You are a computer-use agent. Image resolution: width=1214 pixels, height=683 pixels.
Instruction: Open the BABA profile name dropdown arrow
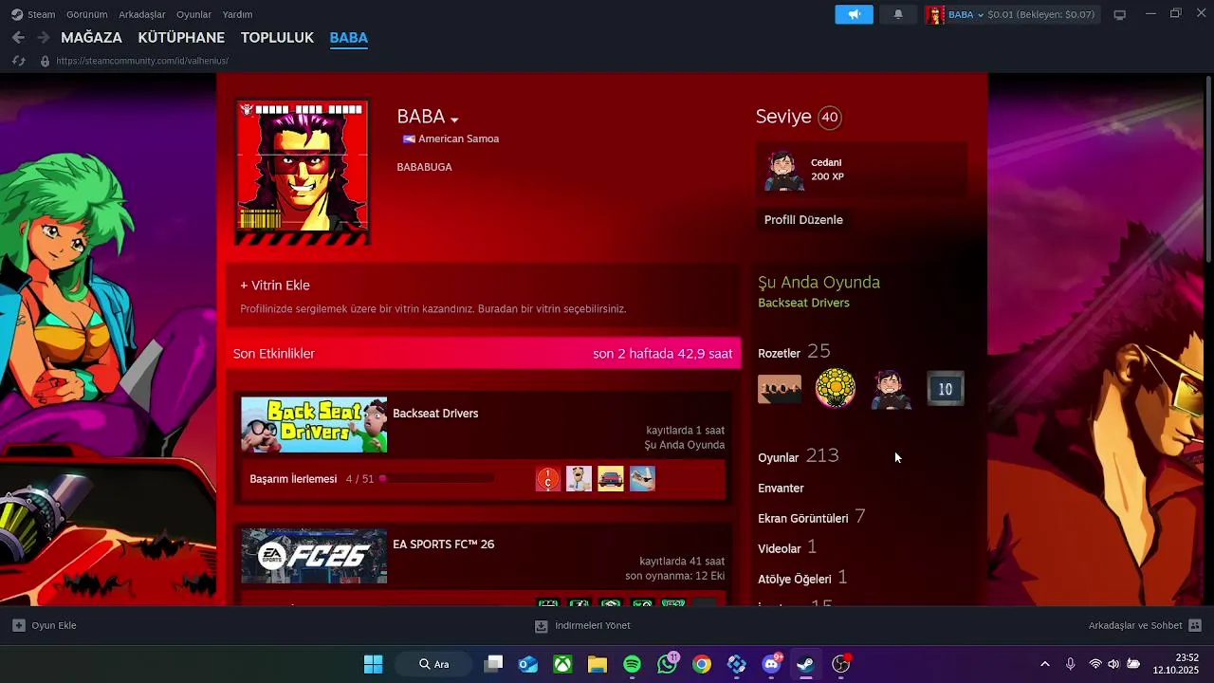[x=454, y=120]
